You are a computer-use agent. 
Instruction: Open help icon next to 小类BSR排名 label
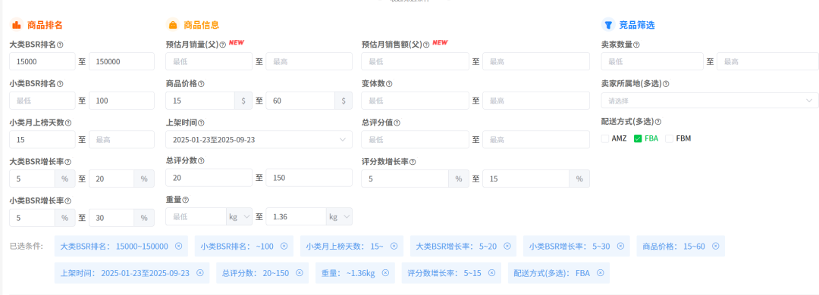60,83
